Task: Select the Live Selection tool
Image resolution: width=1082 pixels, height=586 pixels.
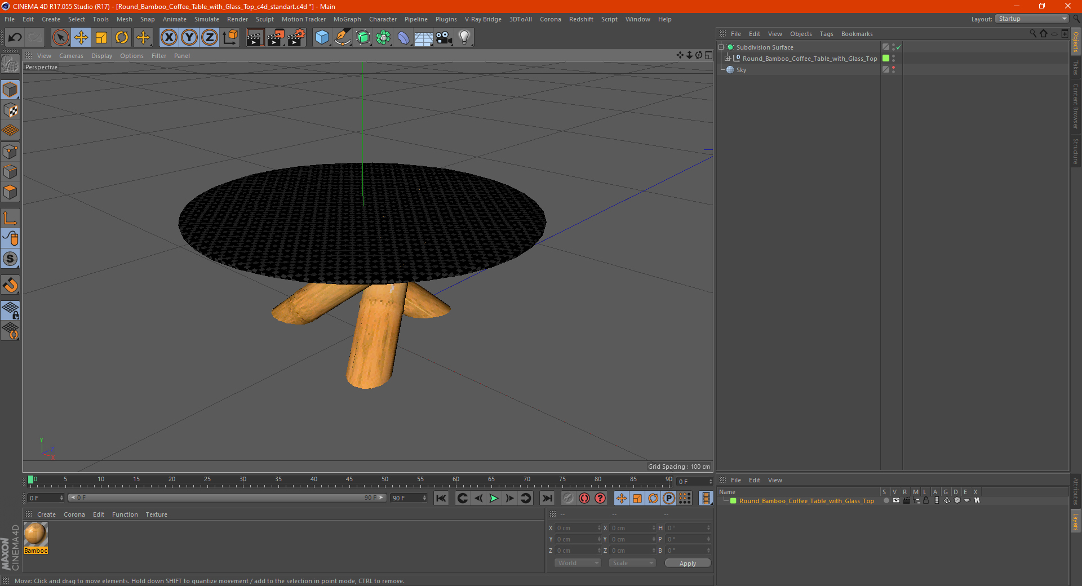Action: point(60,38)
